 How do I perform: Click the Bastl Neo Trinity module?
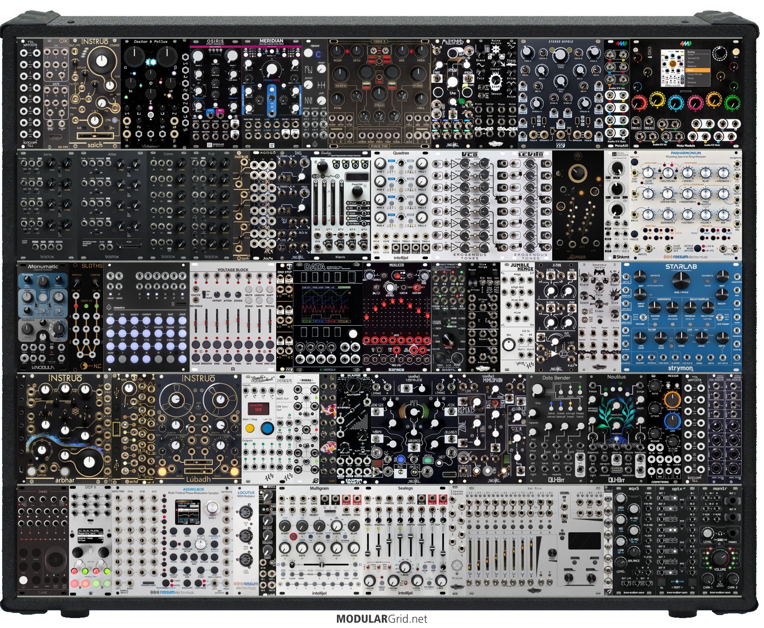coord(449,317)
